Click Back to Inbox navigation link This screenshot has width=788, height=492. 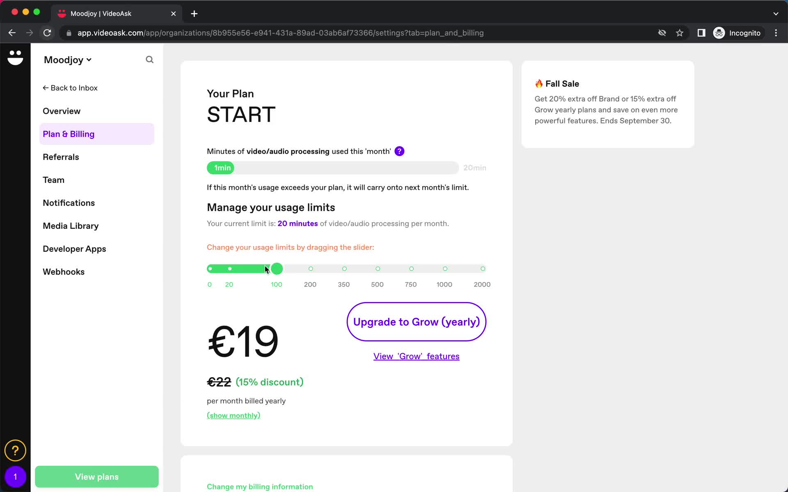(x=70, y=88)
